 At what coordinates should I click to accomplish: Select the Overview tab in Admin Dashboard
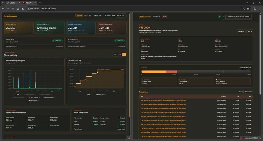pos(79,15)
